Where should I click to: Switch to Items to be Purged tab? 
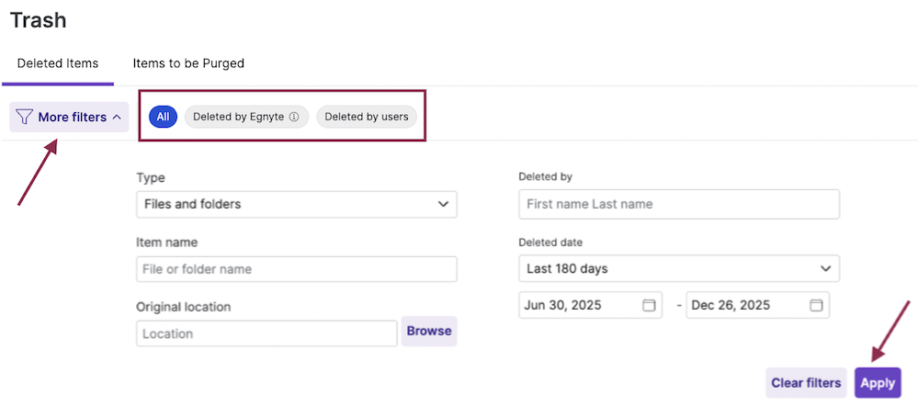point(188,63)
